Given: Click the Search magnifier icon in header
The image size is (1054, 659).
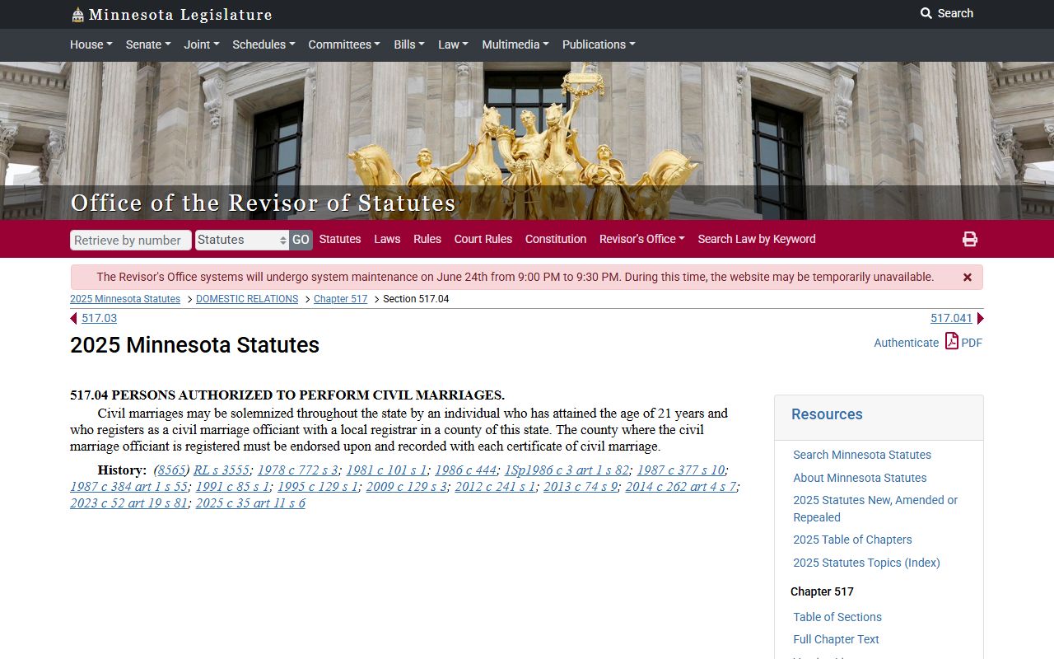Looking at the screenshot, I should 926,13.
